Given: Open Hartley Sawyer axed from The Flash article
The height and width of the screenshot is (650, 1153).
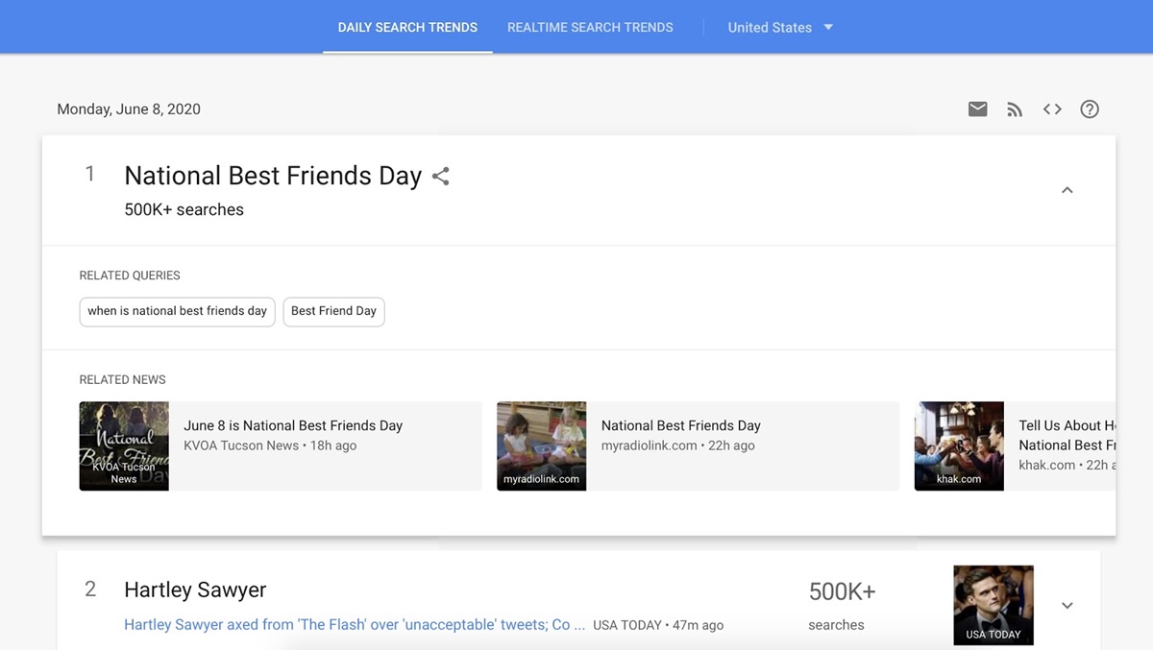Looking at the screenshot, I should (355, 625).
